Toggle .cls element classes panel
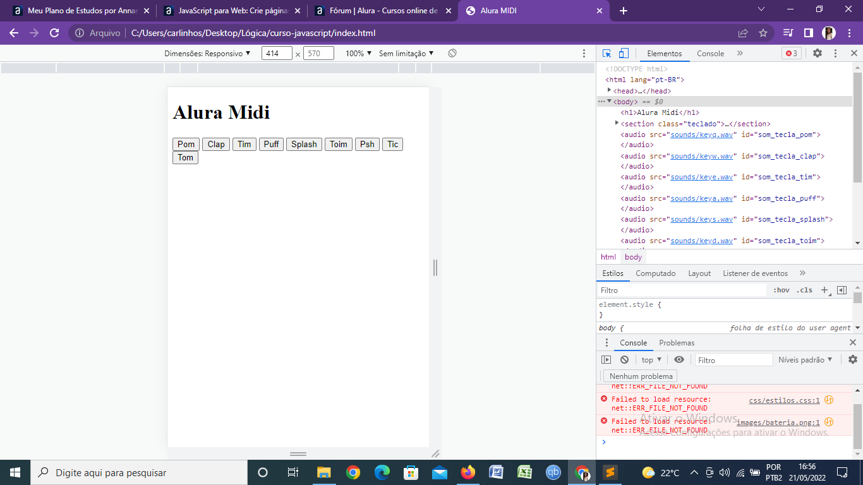This screenshot has width=863, height=485. click(804, 290)
